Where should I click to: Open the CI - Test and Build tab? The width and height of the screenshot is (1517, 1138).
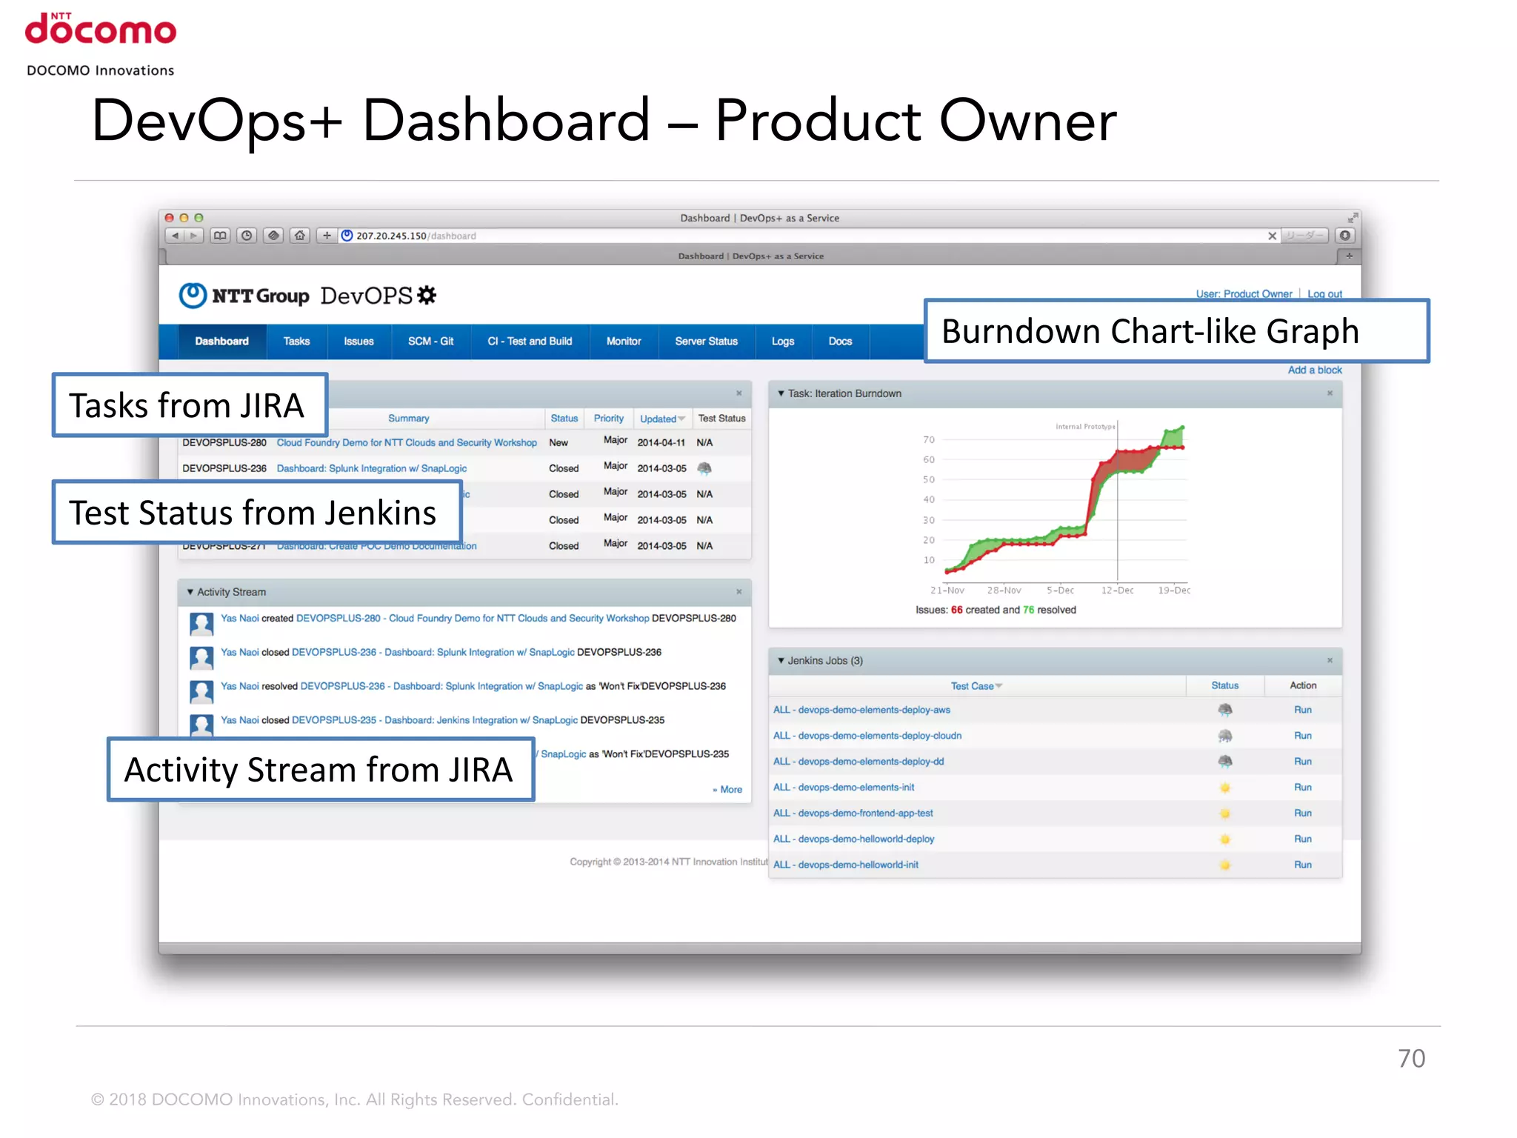pyautogui.click(x=530, y=342)
